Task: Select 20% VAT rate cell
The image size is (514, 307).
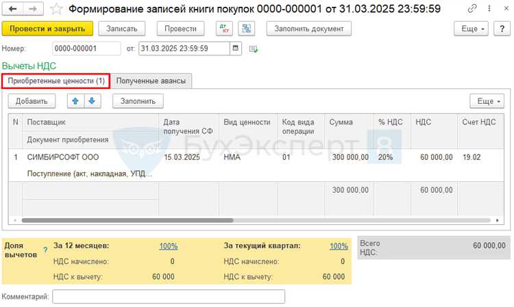Action: coord(392,157)
